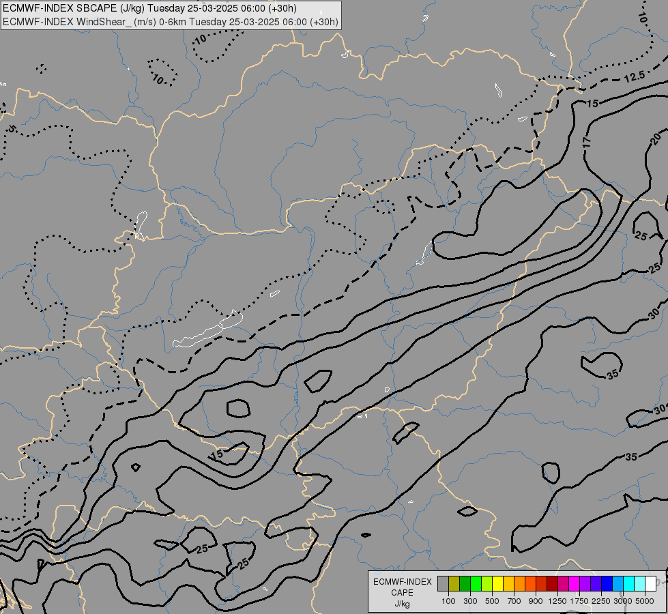Image resolution: width=668 pixels, height=614 pixels.
Task: Select the legend value 700
Action: coord(514,601)
